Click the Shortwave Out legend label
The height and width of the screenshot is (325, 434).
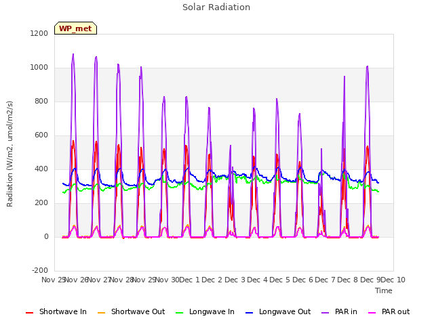pyautogui.click(x=138, y=311)
